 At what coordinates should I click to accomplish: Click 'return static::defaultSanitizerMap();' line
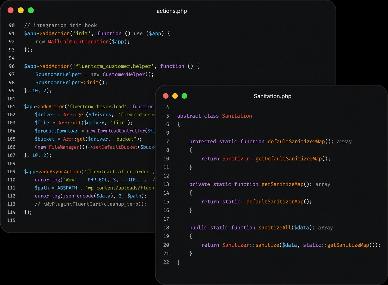tap(257, 202)
